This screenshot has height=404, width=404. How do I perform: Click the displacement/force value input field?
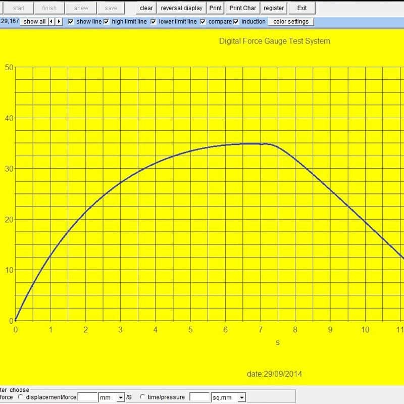(88, 397)
